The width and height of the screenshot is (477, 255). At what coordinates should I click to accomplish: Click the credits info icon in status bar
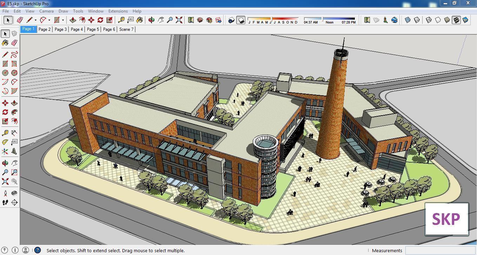pyautogui.click(x=15, y=250)
